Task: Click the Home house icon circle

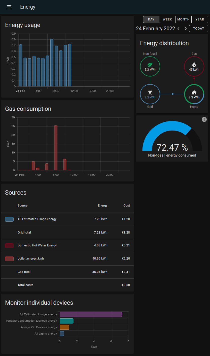Action: pos(194,94)
